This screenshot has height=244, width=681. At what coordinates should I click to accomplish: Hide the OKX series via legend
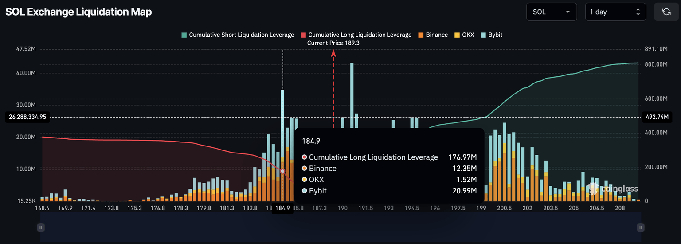pyautogui.click(x=464, y=35)
